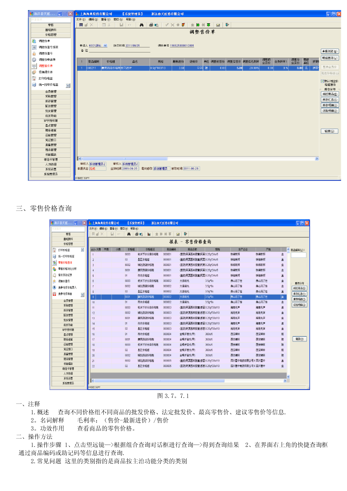Click vertical scrollbar of 零售价格查询 table
This screenshot has width=347, height=491.
(x=288, y=313)
